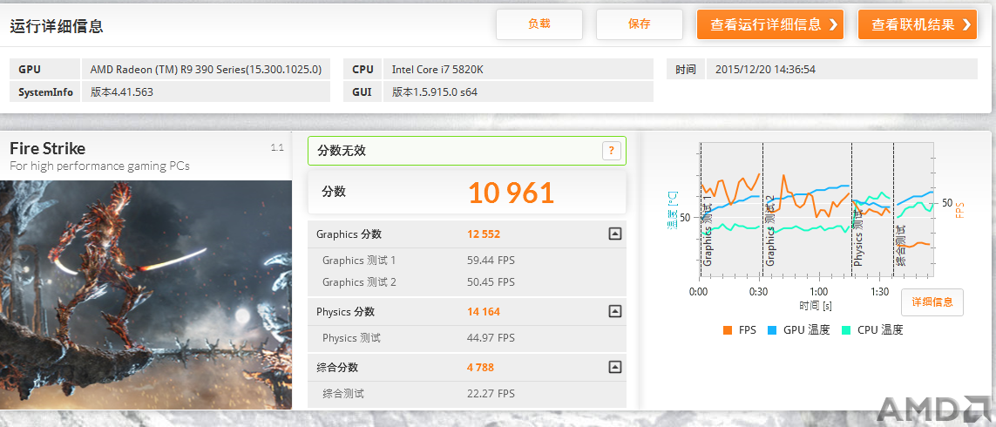Click the 分数无效 status banner

467,151
